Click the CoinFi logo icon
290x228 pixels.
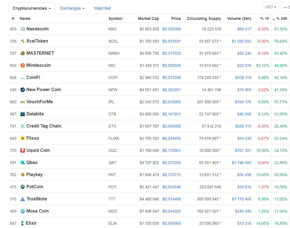tap(23, 78)
